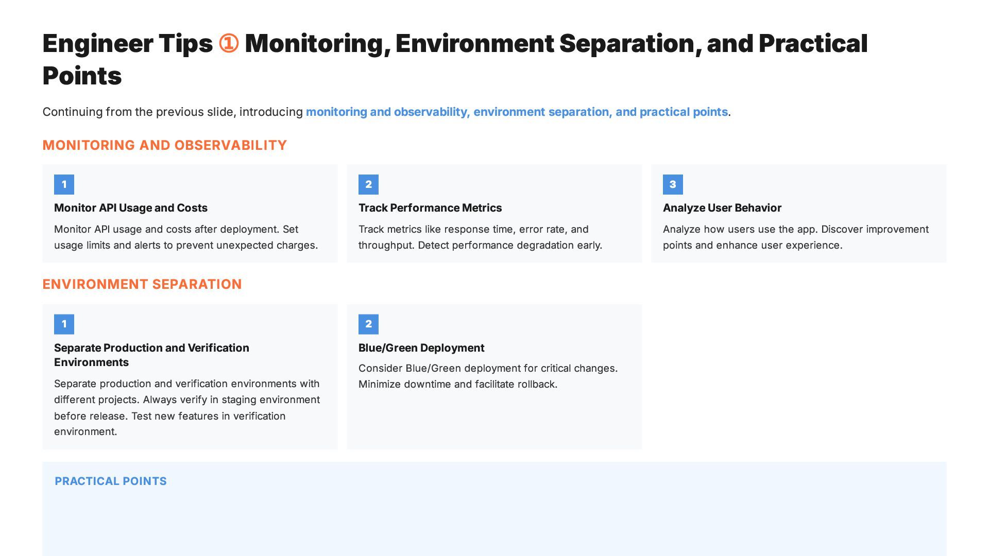
Task: Click badge 1 above Separate Production heading
Action: point(64,324)
